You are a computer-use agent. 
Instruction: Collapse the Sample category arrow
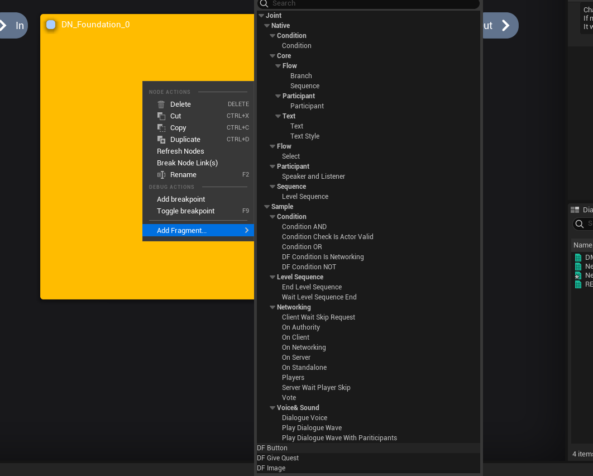coord(267,207)
